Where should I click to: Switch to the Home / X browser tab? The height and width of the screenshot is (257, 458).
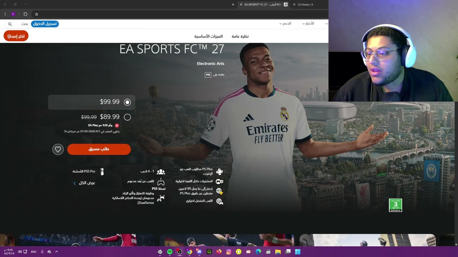point(305,5)
